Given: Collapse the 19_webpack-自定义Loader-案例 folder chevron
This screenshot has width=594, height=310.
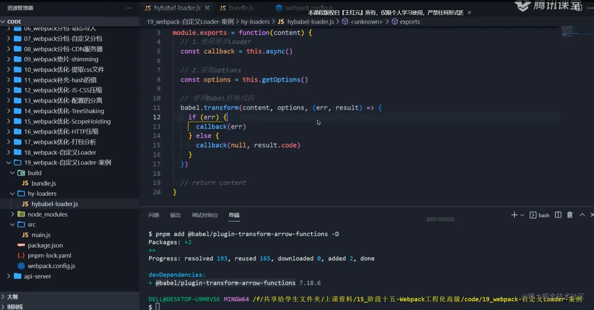Looking at the screenshot, I should point(9,162).
